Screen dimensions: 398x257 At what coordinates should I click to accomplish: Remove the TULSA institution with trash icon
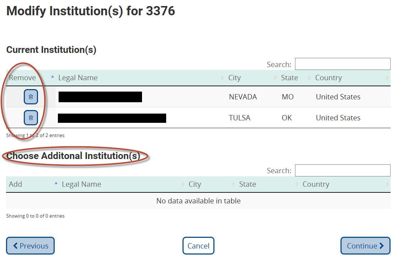[31, 118]
